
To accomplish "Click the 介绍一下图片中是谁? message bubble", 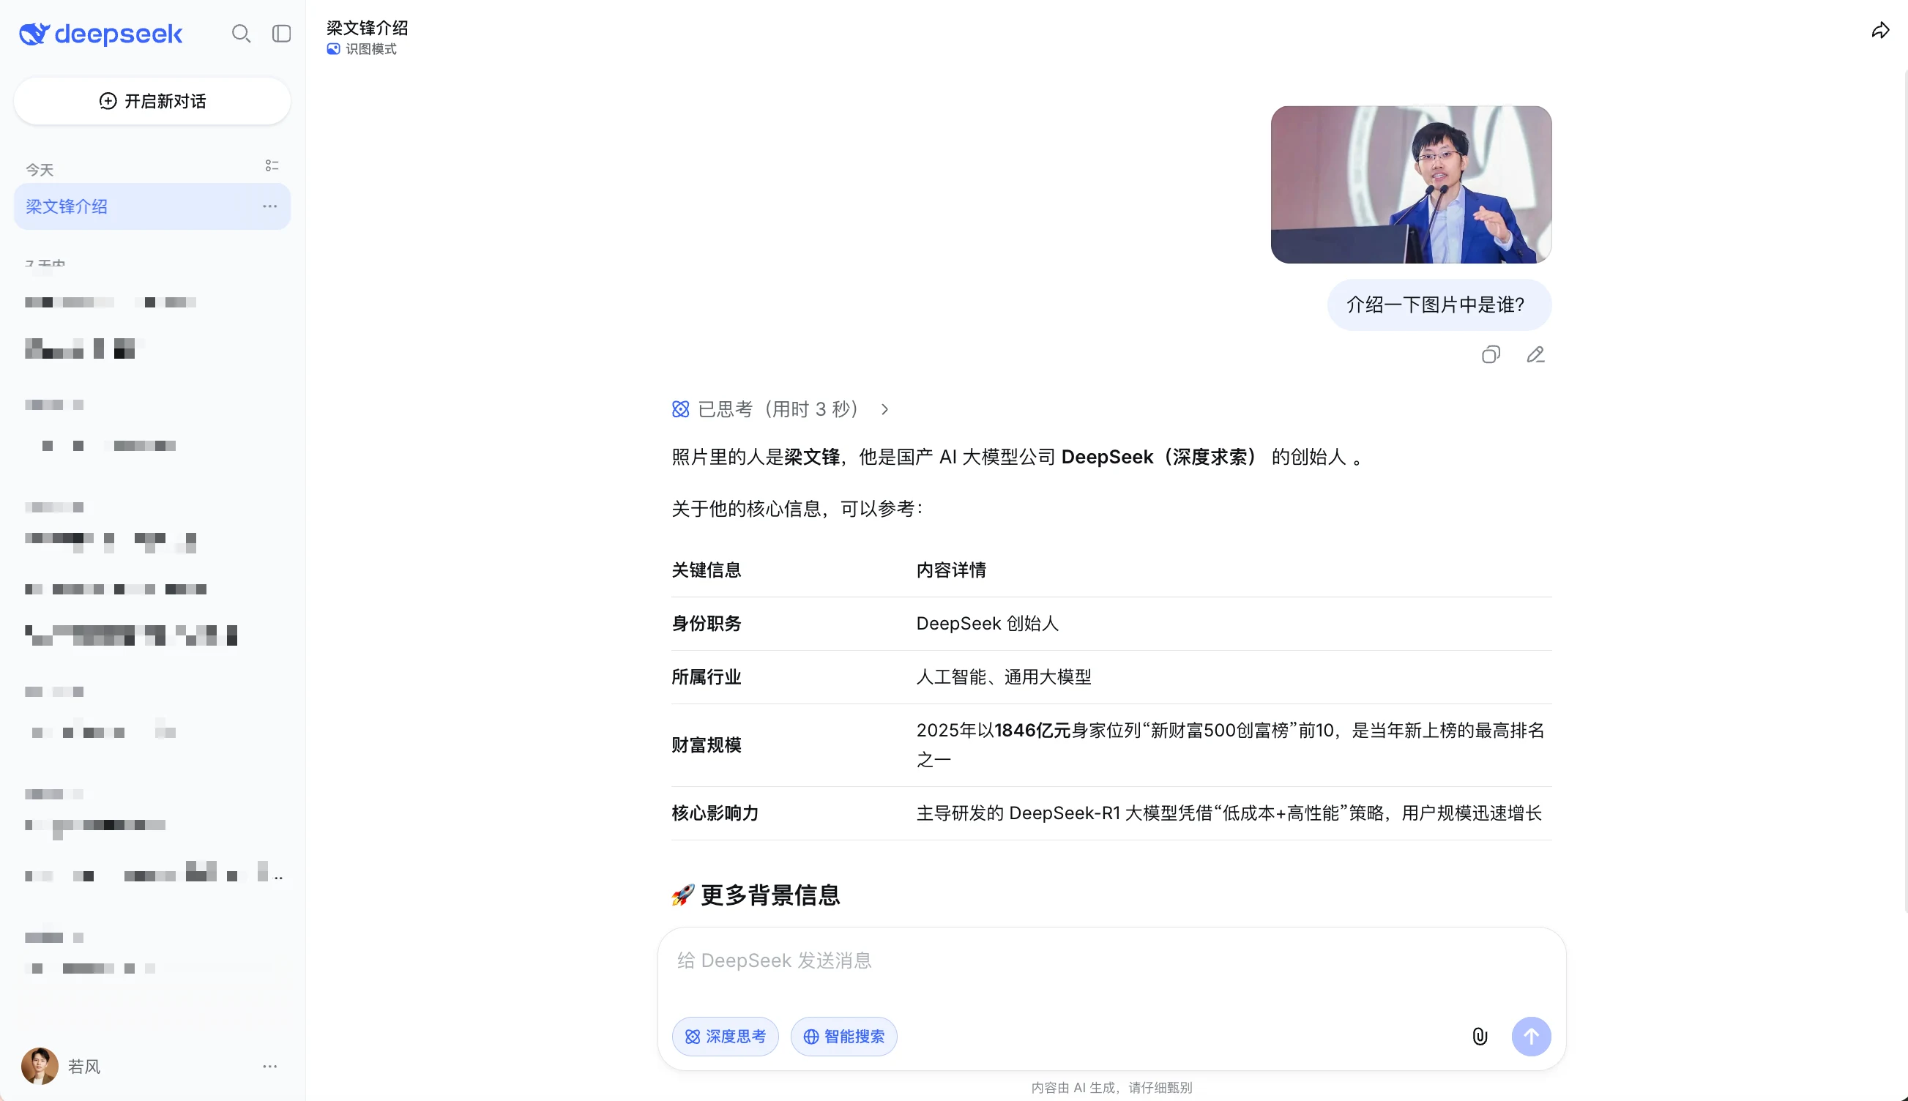I will (x=1439, y=305).
